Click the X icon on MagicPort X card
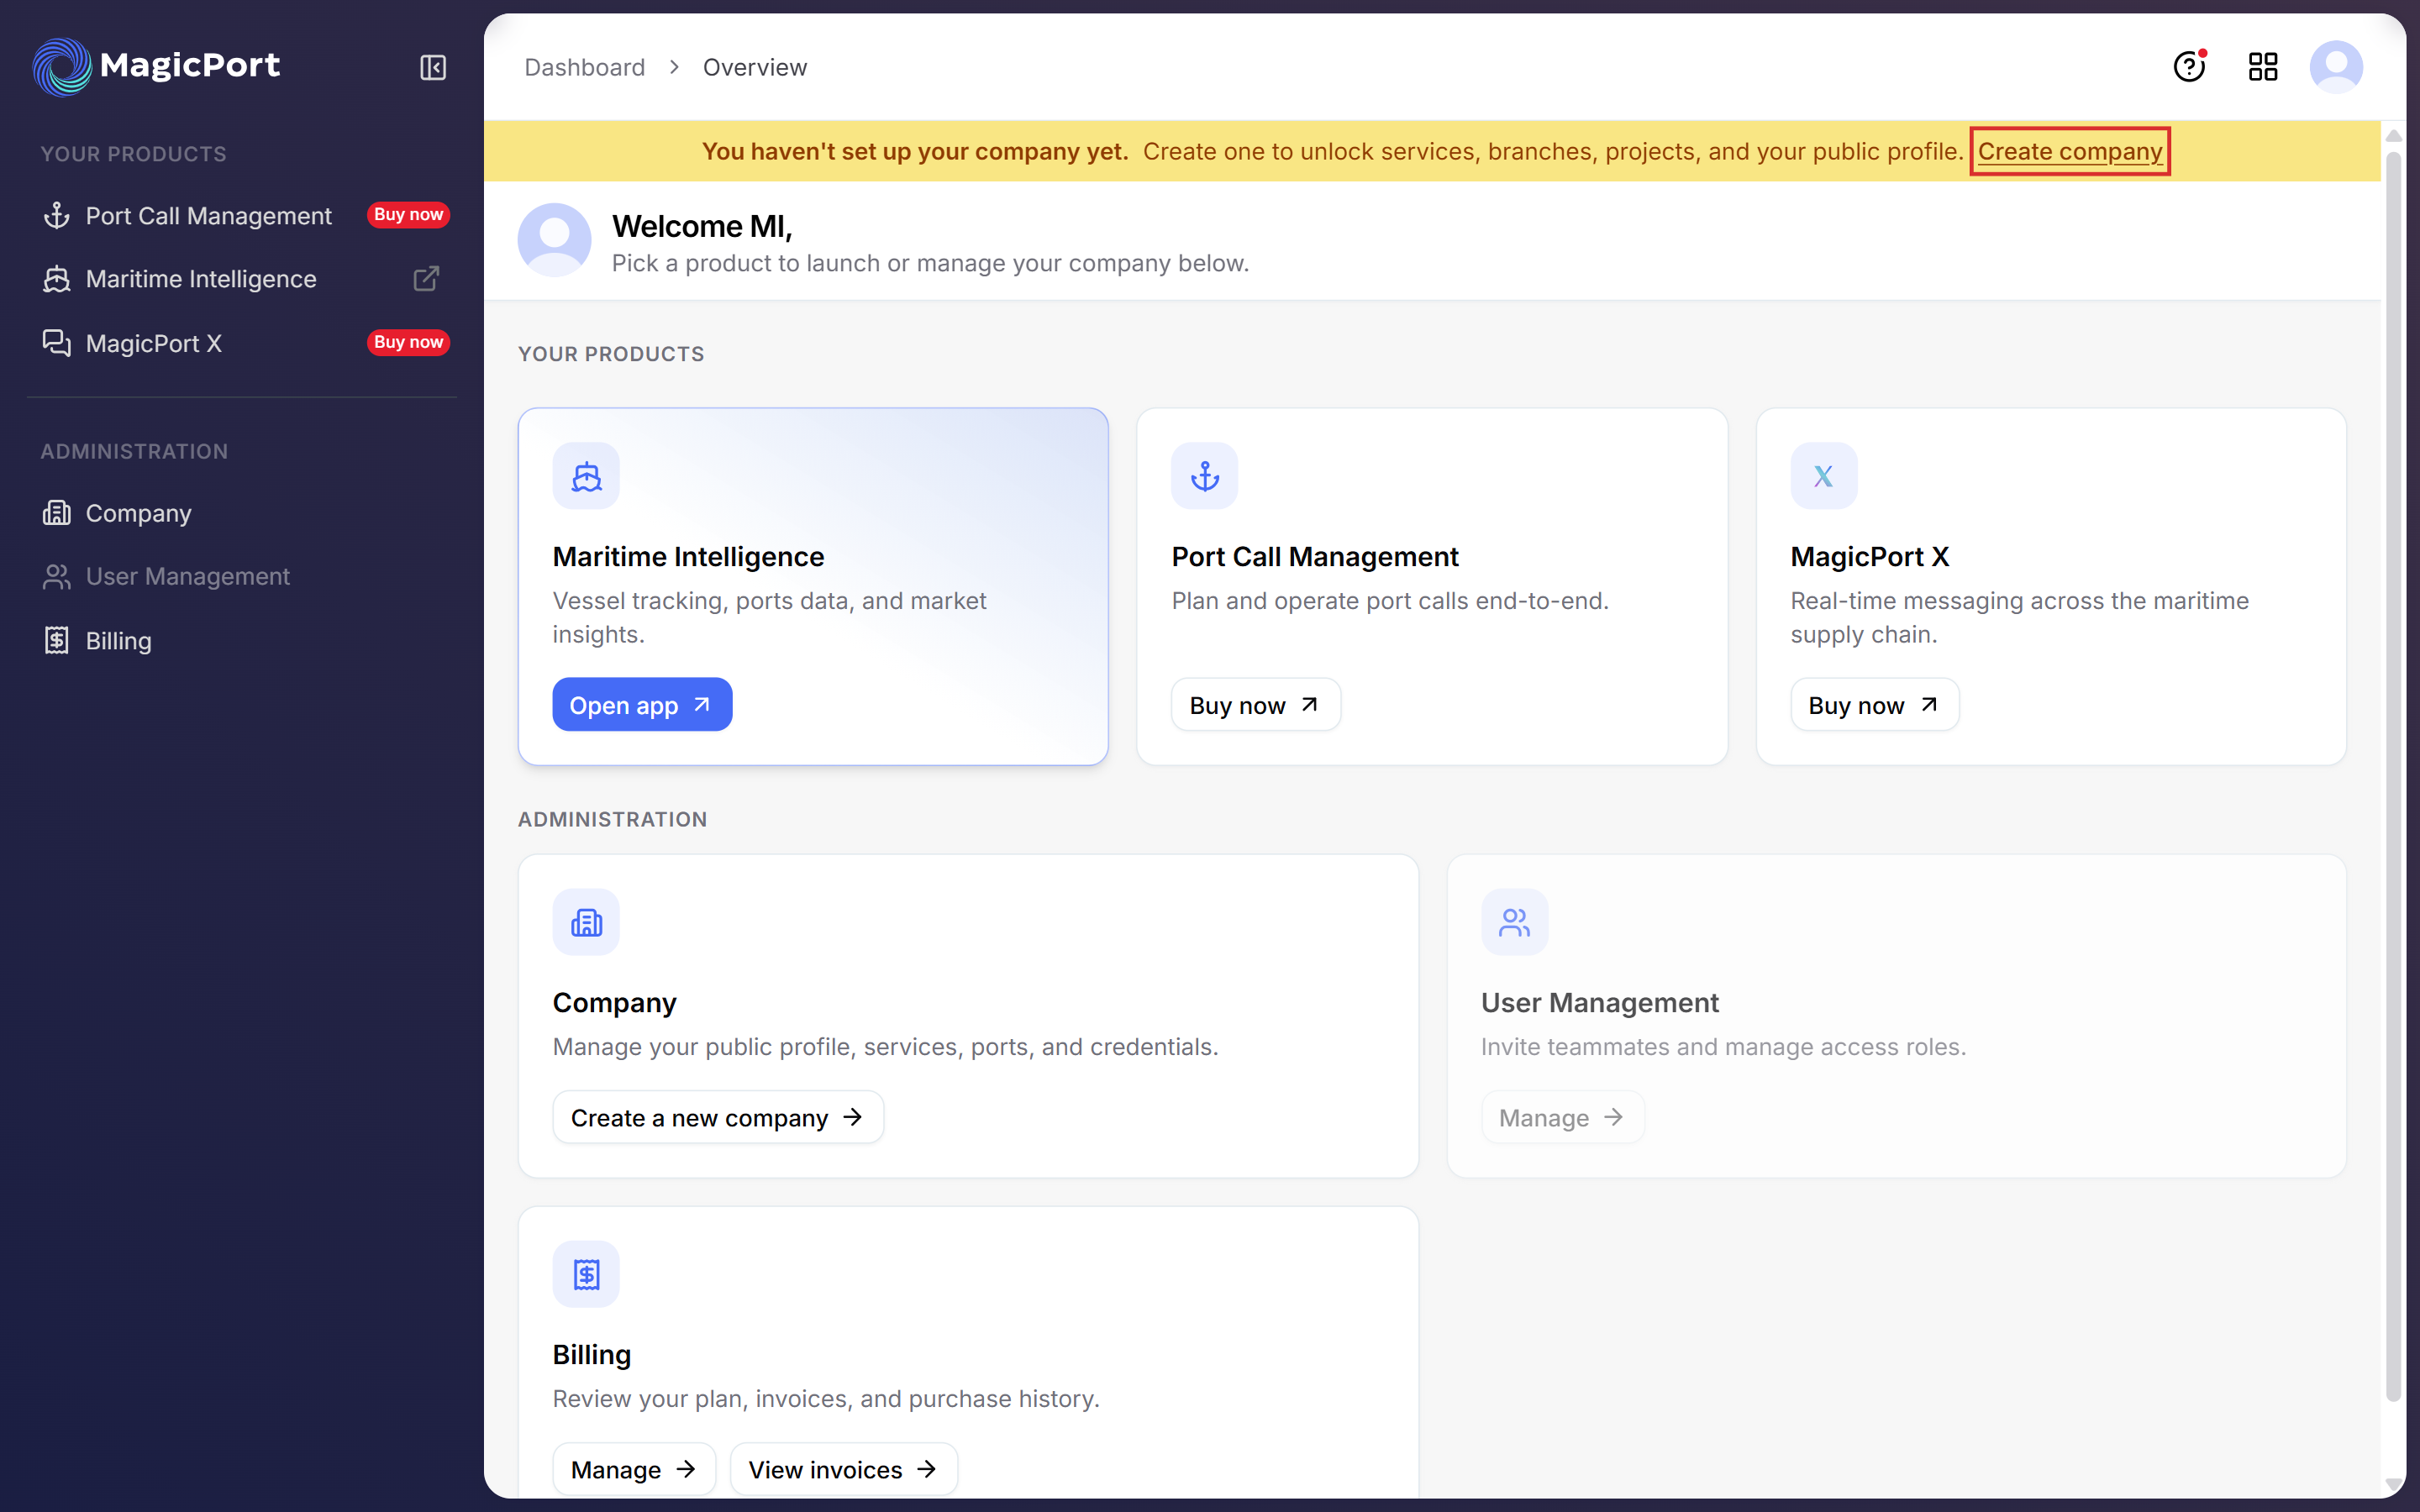The width and height of the screenshot is (2420, 1512). point(1823,476)
